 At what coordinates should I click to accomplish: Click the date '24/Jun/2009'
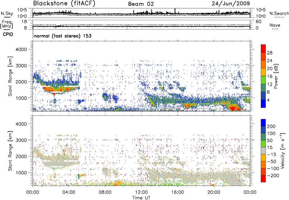click(x=231, y=3)
